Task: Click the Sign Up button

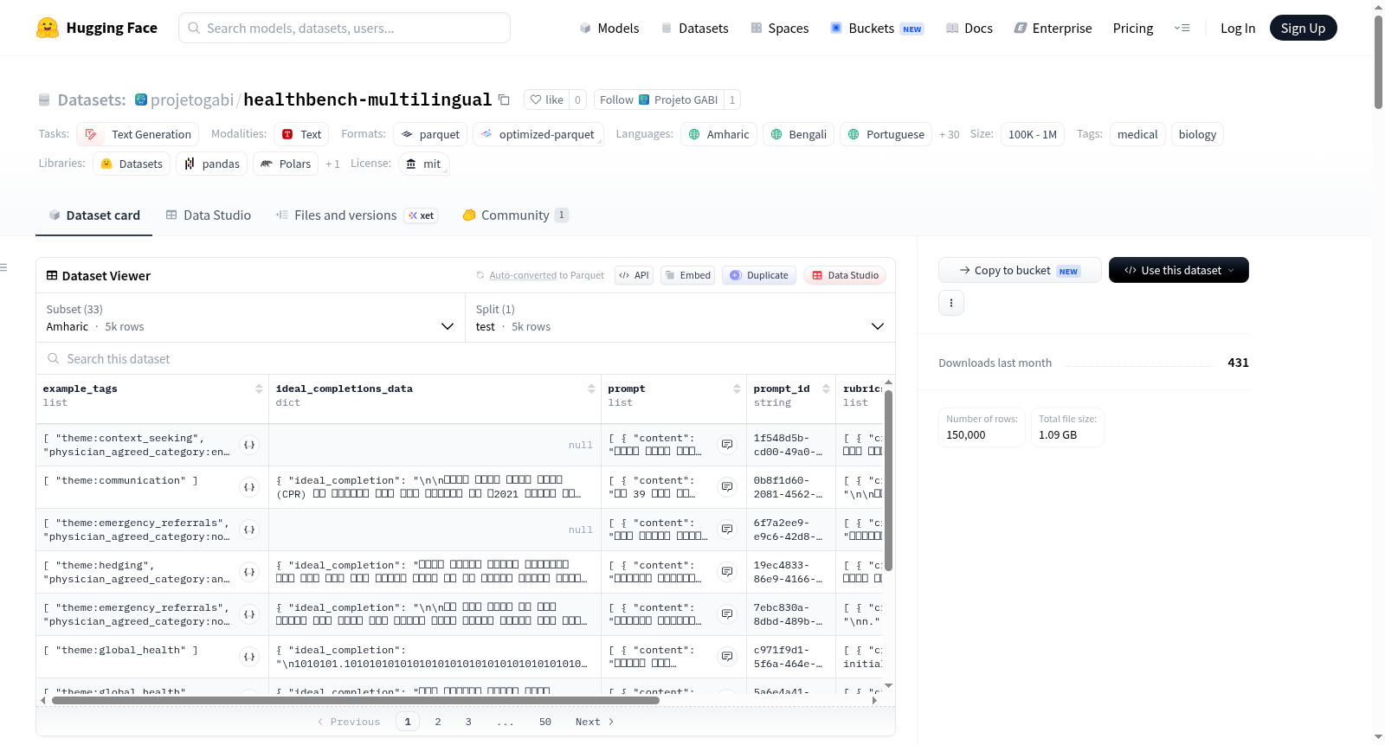Action: (1303, 28)
